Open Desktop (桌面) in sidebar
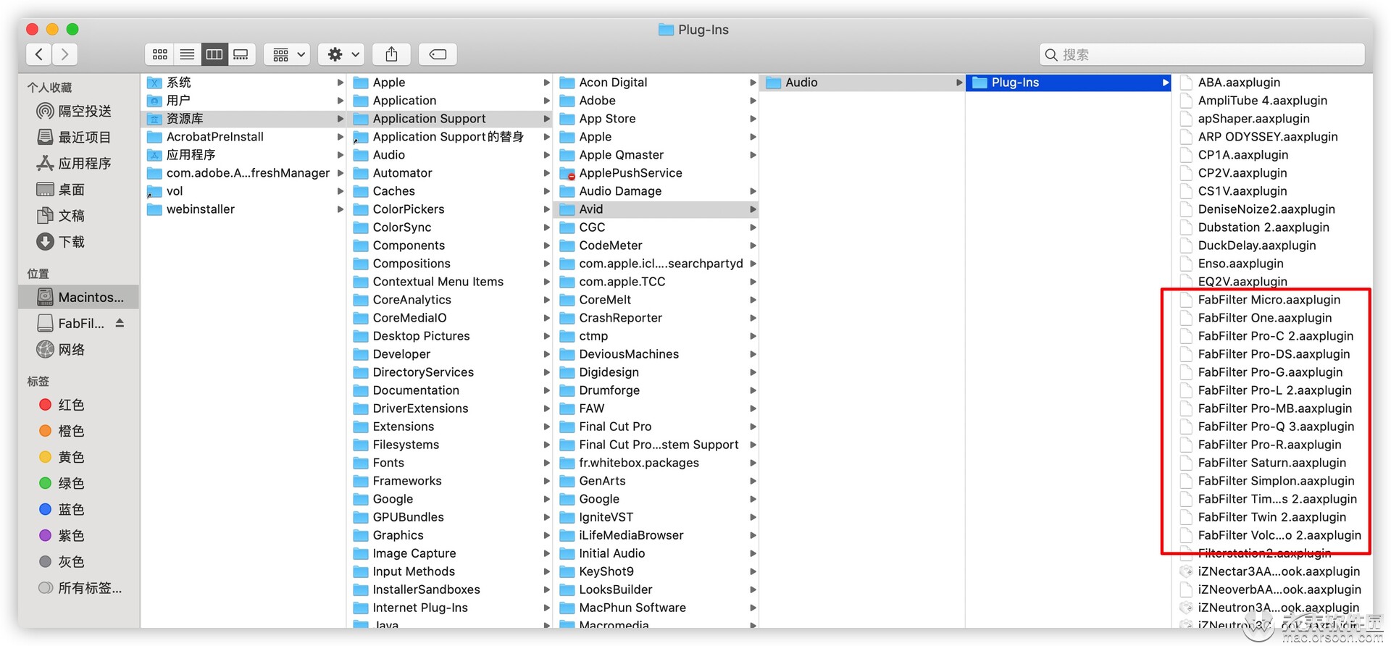1391x646 pixels. (x=78, y=189)
